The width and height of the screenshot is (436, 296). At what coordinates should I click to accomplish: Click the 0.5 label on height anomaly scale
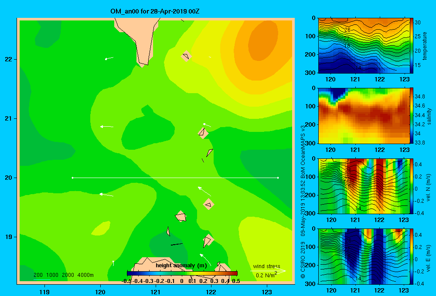tap(236, 281)
